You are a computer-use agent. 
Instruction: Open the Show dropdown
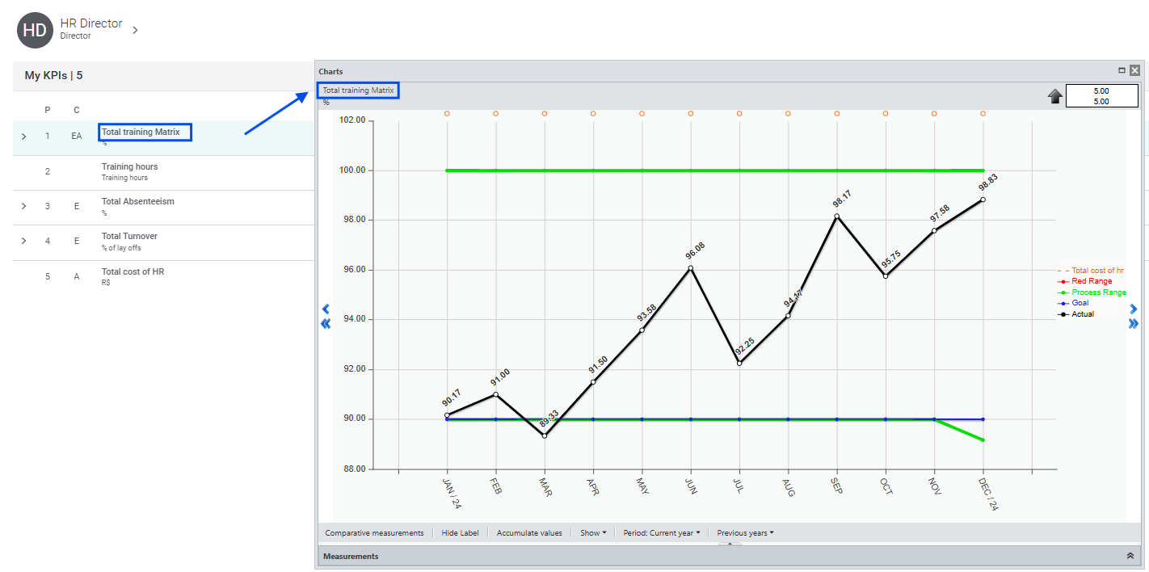(x=592, y=533)
